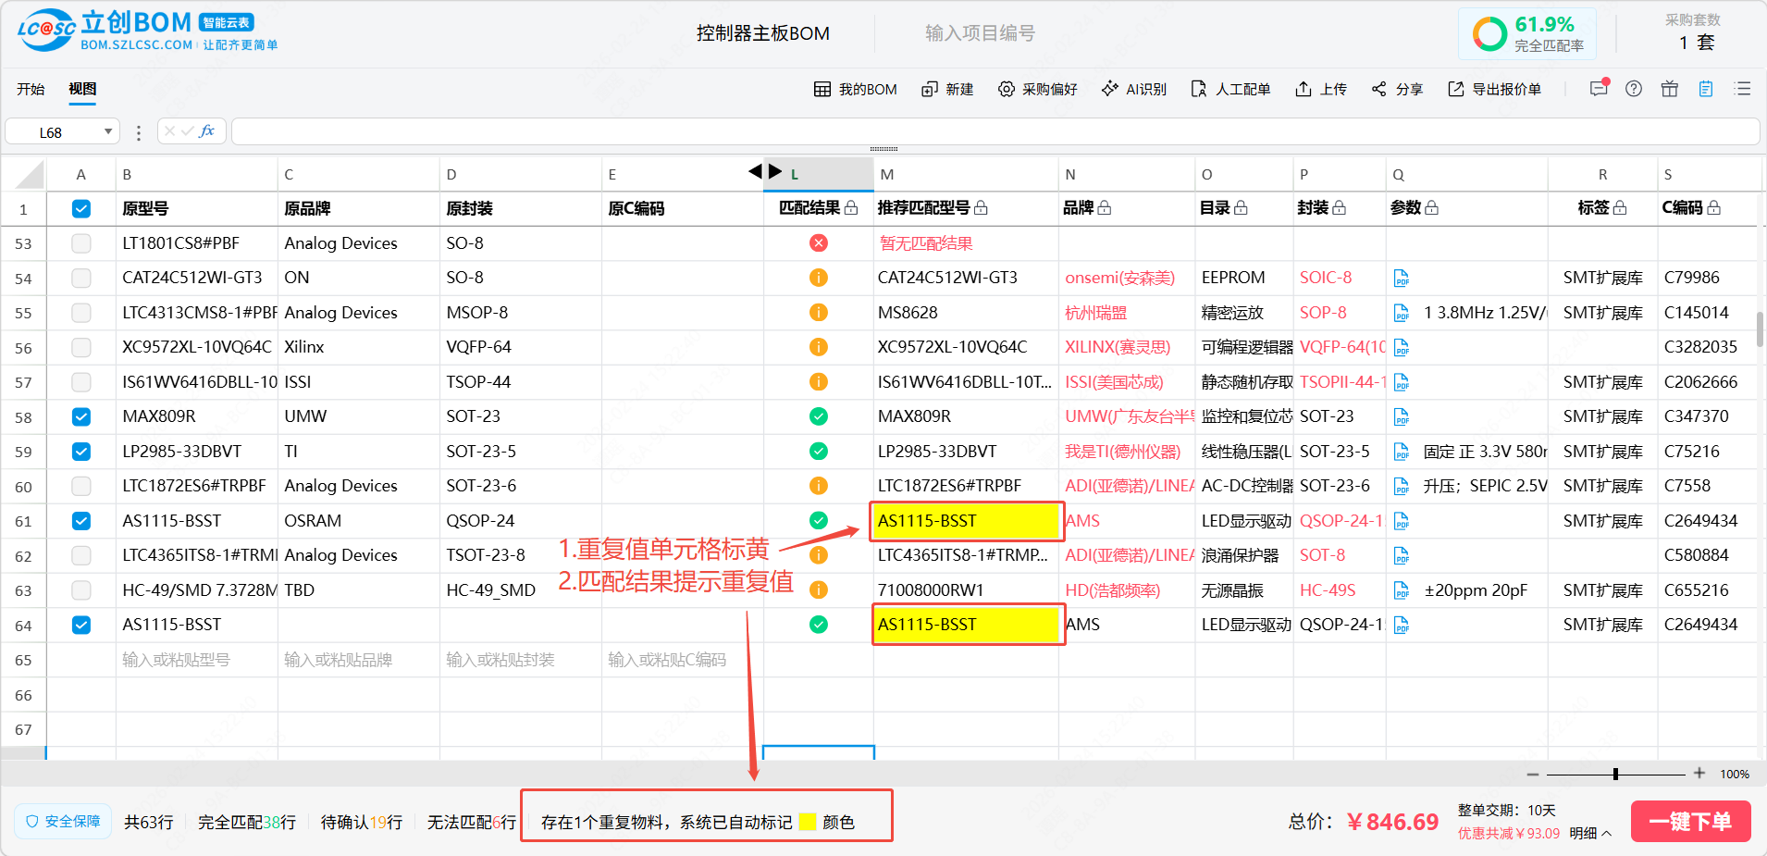Open the messages icon with red dot

coord(1599,89)
